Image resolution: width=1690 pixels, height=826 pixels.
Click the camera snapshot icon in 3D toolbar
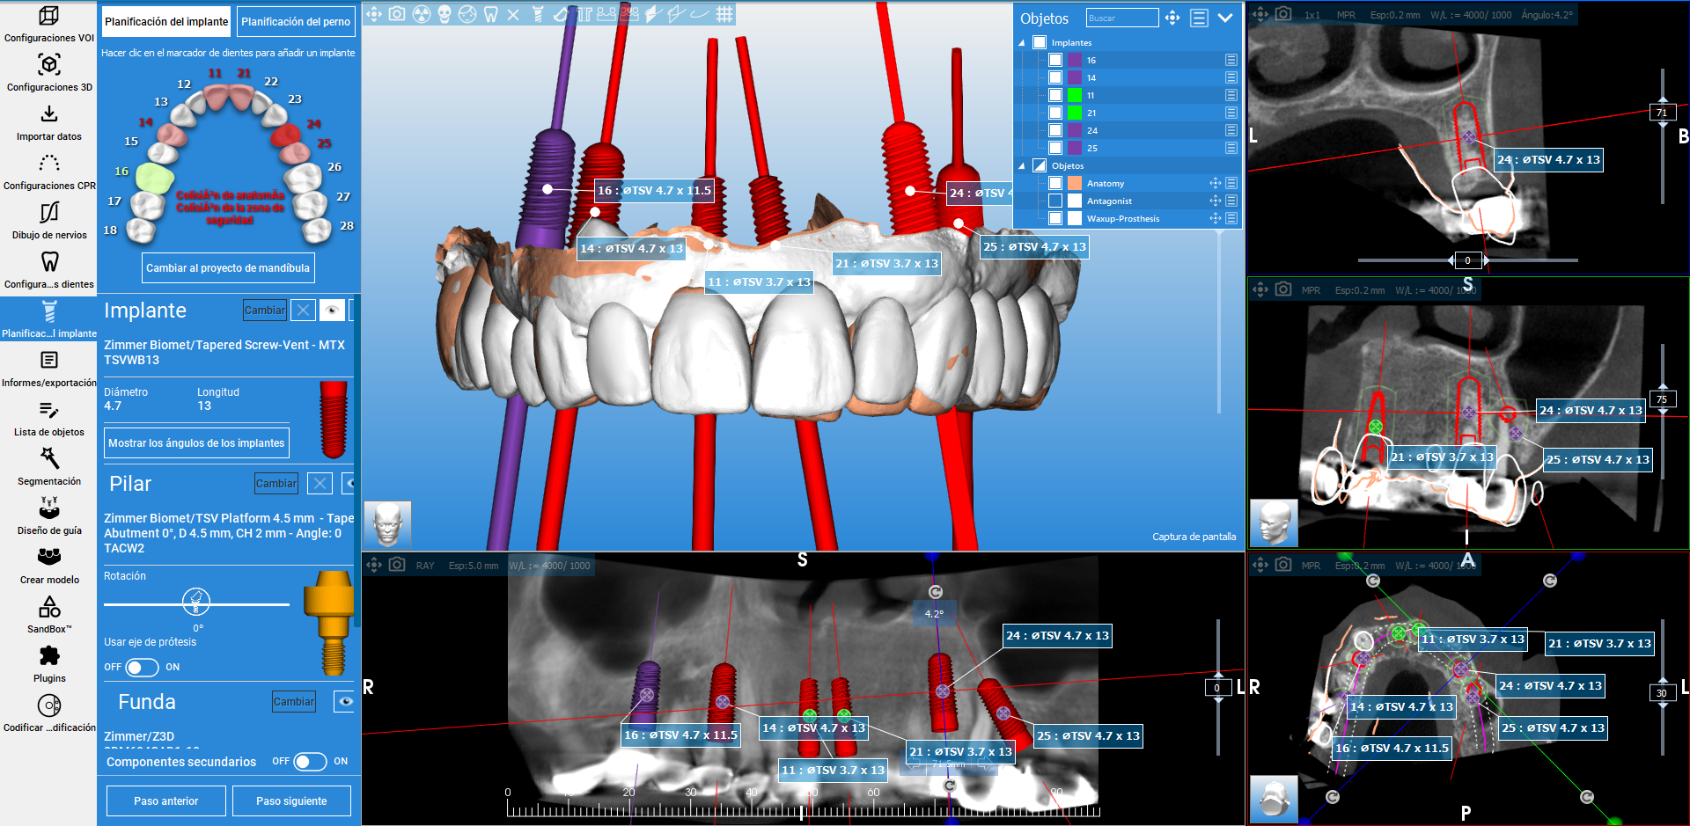click(x=397, y=14)
